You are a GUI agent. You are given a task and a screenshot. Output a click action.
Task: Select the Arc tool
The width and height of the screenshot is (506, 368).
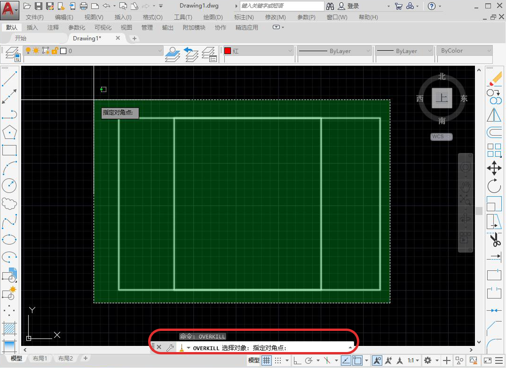pos(9,168)
